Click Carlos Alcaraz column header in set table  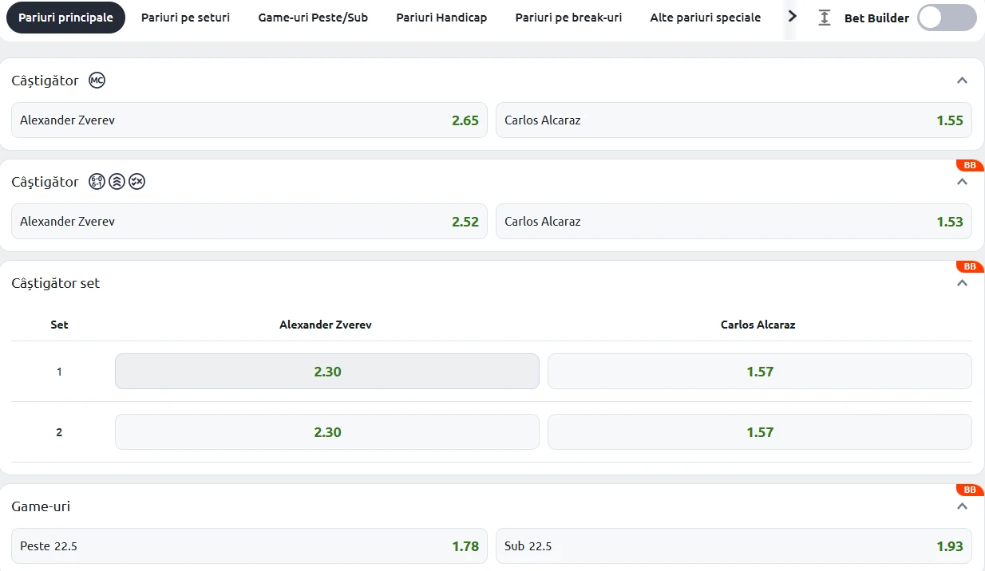[758, 325]
